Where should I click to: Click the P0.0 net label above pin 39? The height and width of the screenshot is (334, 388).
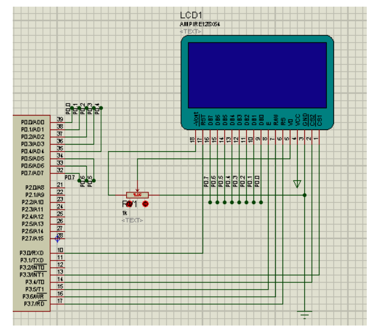coord(68,109)
